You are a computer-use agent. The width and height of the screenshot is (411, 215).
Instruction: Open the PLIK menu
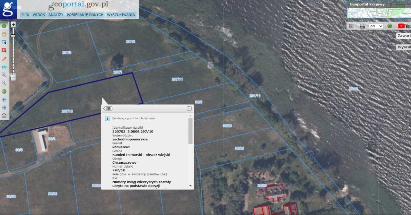[x=25, y=15]
